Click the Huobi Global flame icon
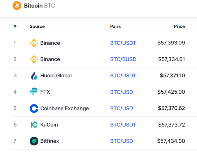Viewport: 197px width, 153px height. [x=34, y=76]
